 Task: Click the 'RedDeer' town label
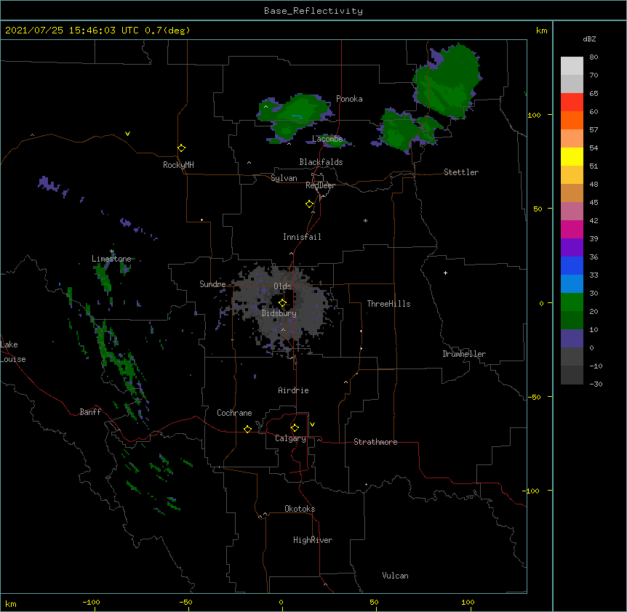[x=320, y=185]
